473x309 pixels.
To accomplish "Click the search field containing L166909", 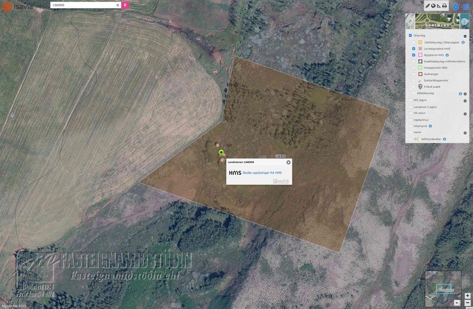I will [83, 5].
